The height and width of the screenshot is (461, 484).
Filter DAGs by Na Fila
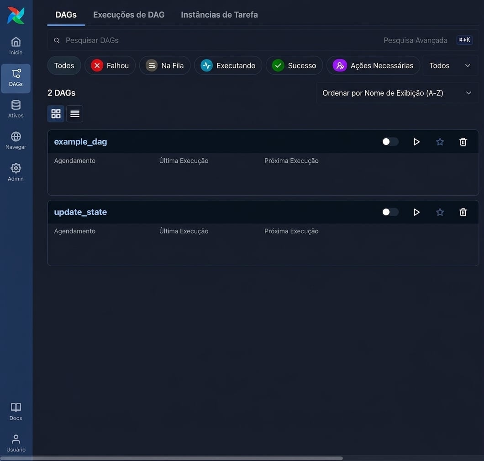pos(165,65)
